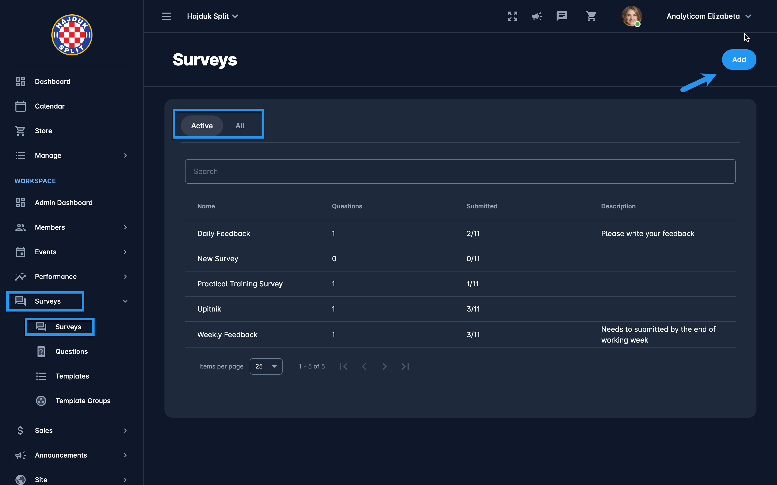Open the Hajduk Split workspace dropdown
The image size is (777, 485).
click(x=212, y=16)
